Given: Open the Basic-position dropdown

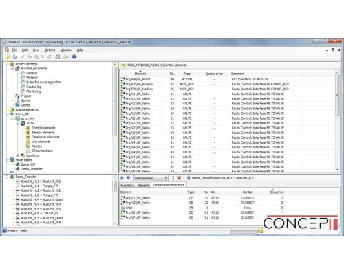Looking at the screenshot, I should click(x=151, y=178).
